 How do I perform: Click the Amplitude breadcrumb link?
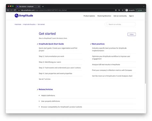click(x=18, y=24)
